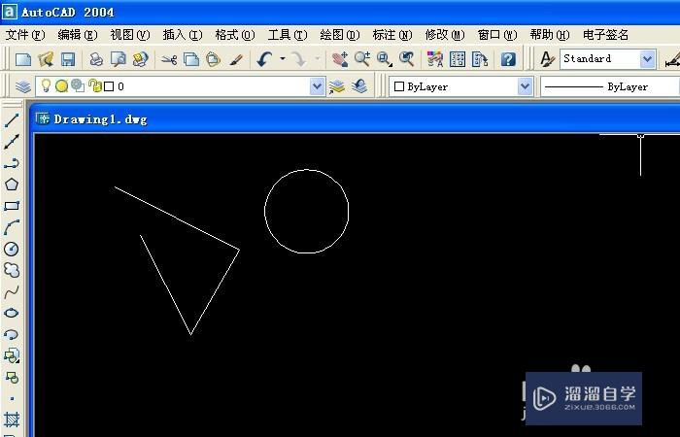
Task: Cut selection with scissors icon
Action: click(169, 59)
